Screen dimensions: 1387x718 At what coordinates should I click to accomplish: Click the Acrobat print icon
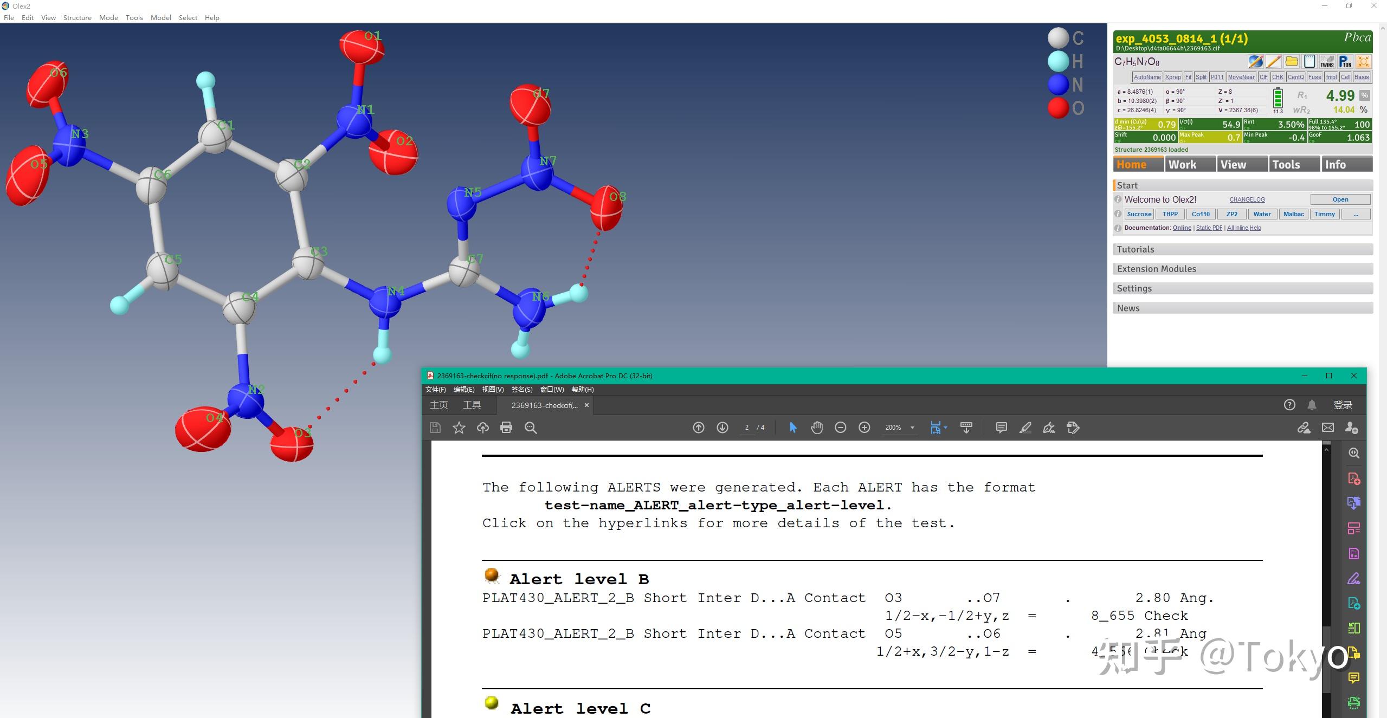coord(506,428)
